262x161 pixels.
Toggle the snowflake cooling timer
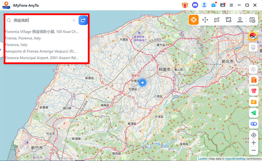coord(253,69)
